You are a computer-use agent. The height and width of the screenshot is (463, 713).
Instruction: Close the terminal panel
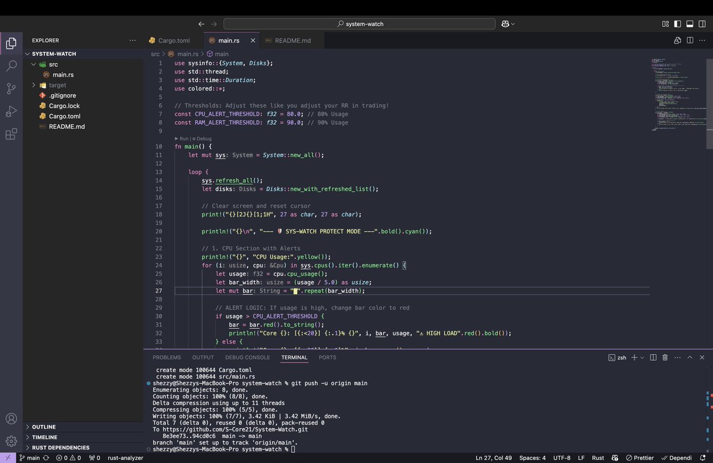[x=702, y=357]
